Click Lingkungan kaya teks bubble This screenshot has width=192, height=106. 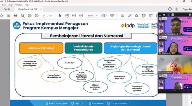[119, 77]
